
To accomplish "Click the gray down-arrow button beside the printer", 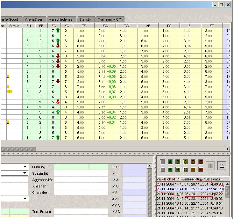I will [210, 165].
